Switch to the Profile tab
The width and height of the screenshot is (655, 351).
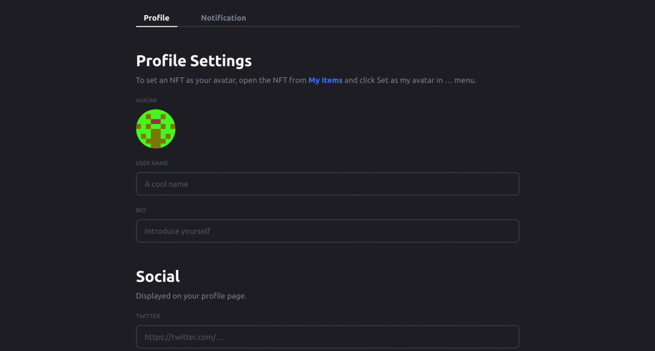click(156, 18)
